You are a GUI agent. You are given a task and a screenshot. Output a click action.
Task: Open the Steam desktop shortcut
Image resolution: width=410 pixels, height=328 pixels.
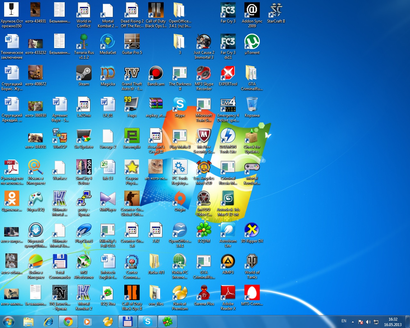(84, 76)
